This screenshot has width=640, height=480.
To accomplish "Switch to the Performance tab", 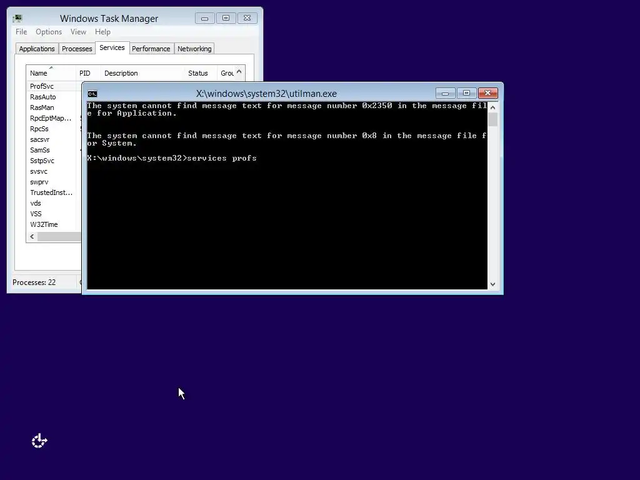I will coord(151,49).
